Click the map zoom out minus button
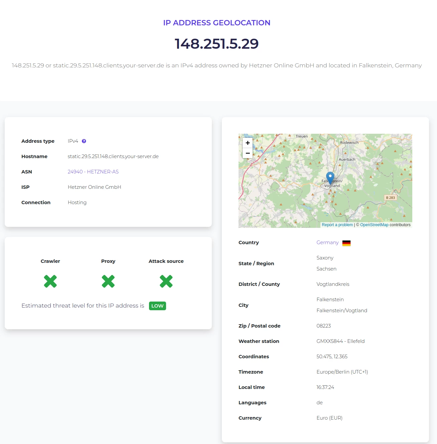The image size is (437, 444). click(x=248, y=153)
